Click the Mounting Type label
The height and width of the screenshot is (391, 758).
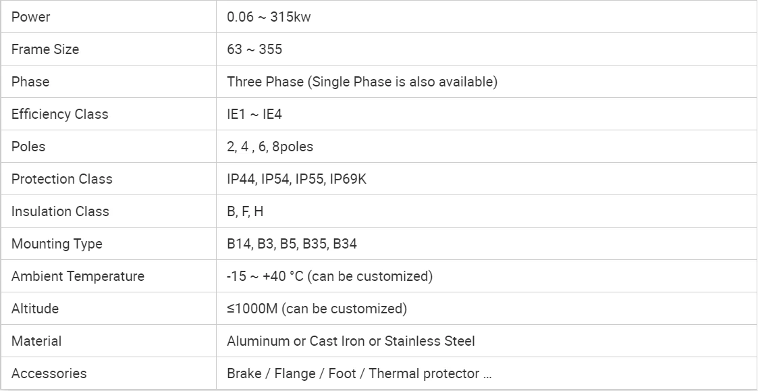click(x=57, y=244)
